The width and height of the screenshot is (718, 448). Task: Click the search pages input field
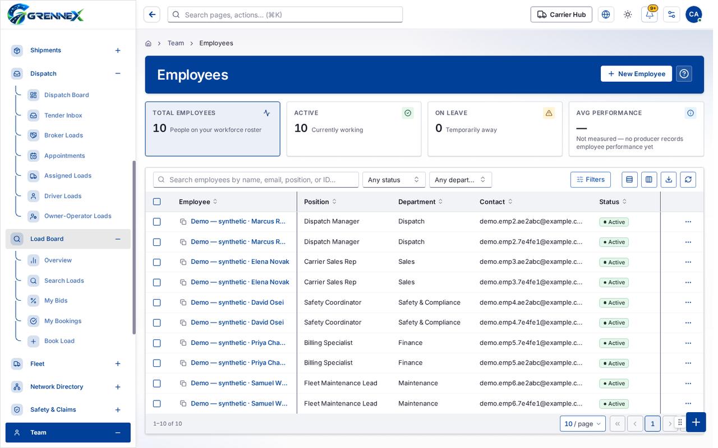(x=285, y=15)
